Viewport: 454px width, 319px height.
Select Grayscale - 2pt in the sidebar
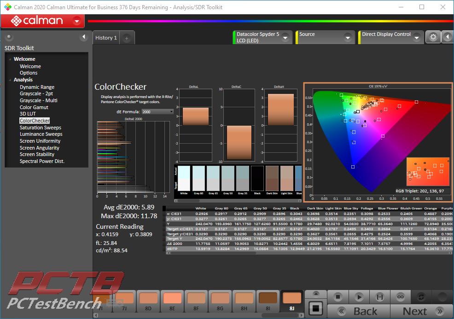click(36, 94)
